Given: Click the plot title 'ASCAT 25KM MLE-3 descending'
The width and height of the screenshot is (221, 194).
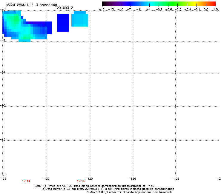Looking at the screenshot, I should click(31, 5).
